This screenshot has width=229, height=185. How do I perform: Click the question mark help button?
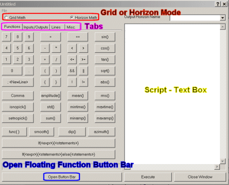(218, 4)
